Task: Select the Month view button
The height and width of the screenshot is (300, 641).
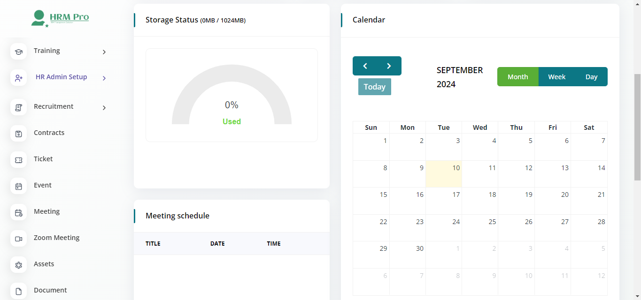Action: click(x=517, y=77)
